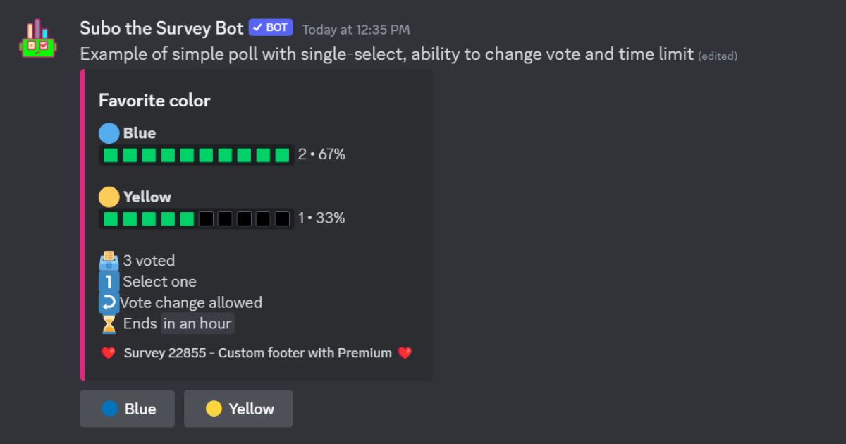Click the yellow circle emoji beside Yellow
Screen dimensions: 846x444
pyautogui.click(x=109, y=197)
